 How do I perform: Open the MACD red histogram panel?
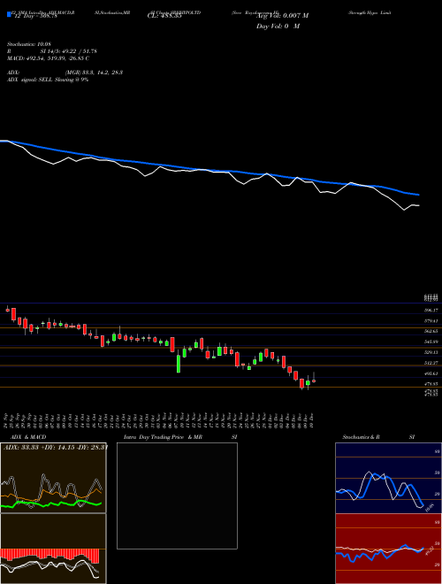coord(53,549)
